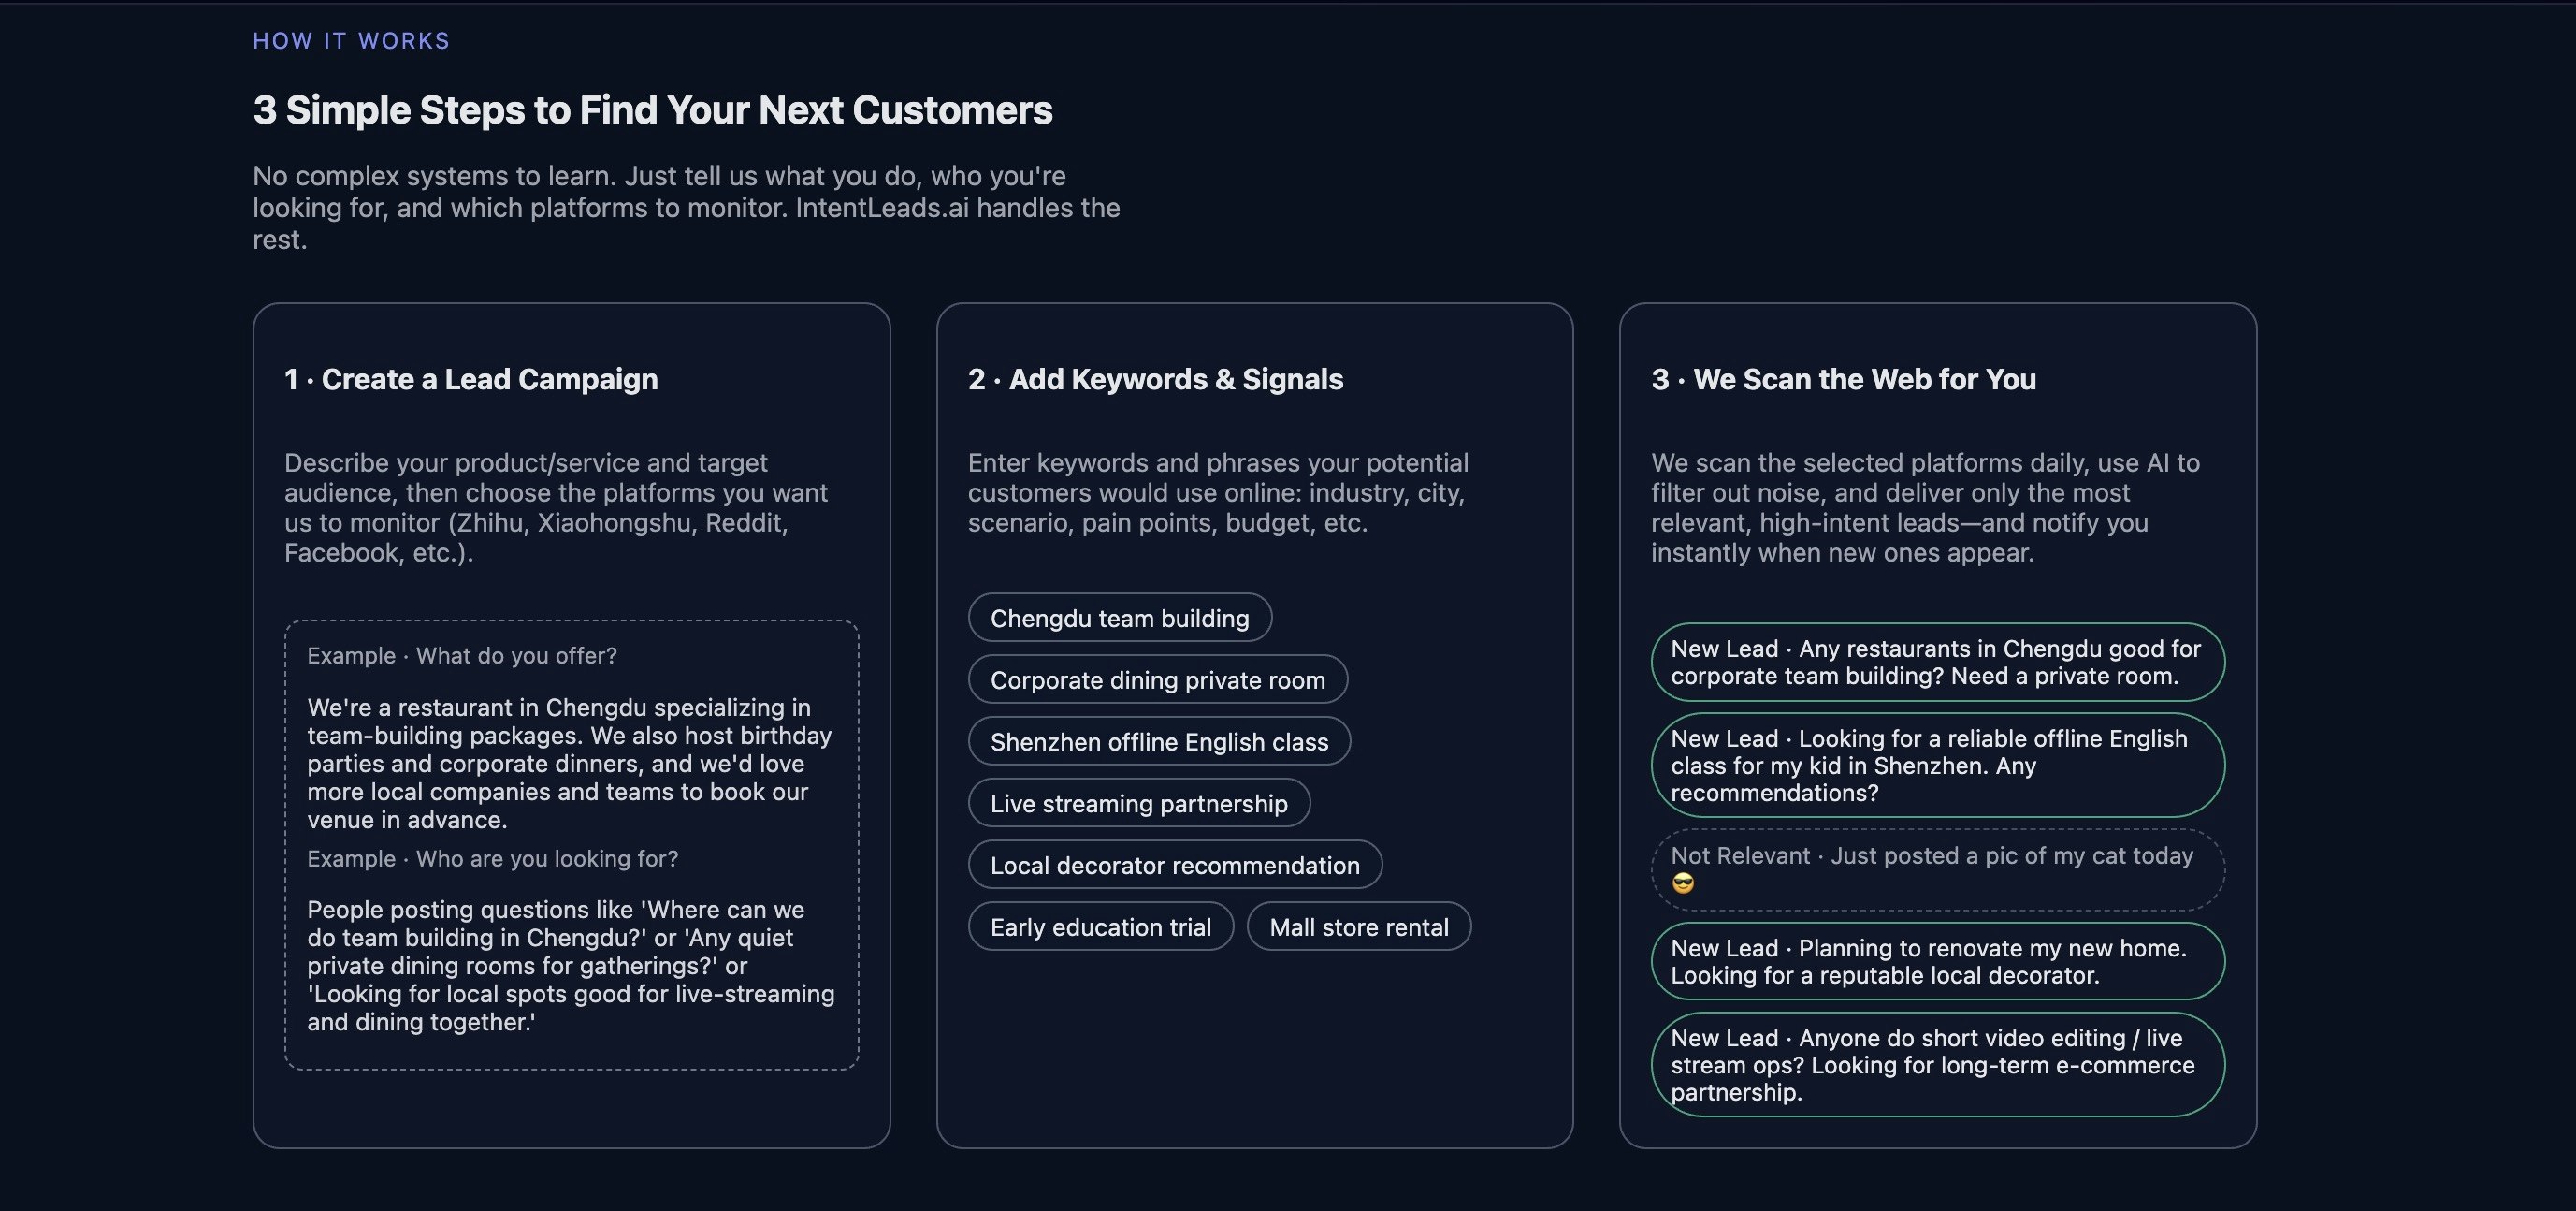Open the "HOW IT WORKS" section label

[x=351, y=40]
